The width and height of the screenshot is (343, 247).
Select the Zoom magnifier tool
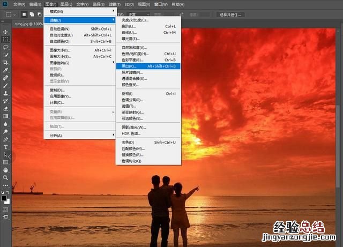pos(6,177)
